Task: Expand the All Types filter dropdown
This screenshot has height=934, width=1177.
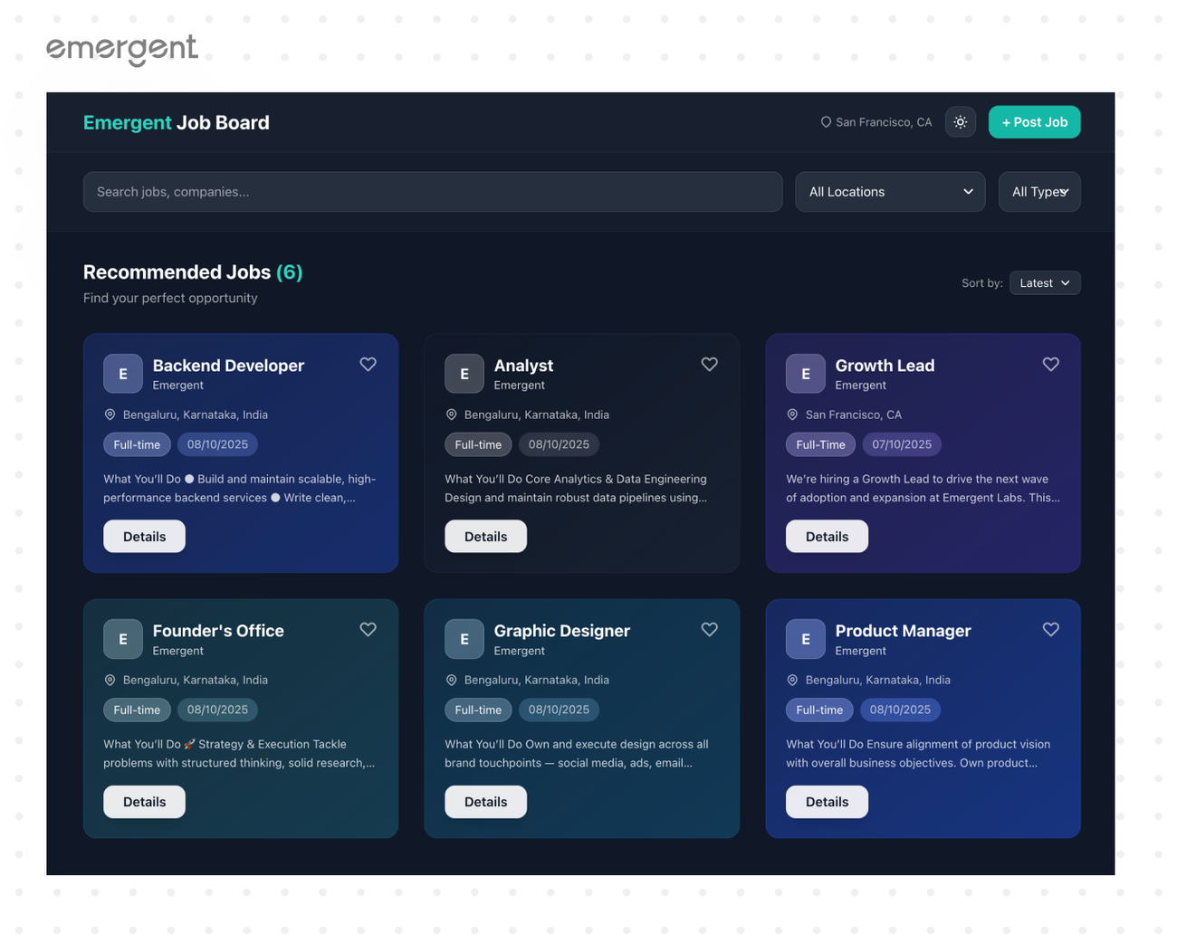Action: click(1038, 192)
